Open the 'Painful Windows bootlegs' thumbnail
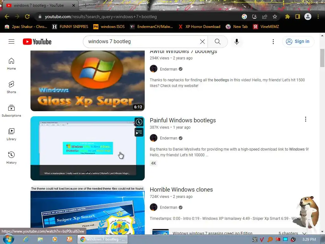Image resolution: width=325 pixels, height=244 pixels. click(88, 148)
